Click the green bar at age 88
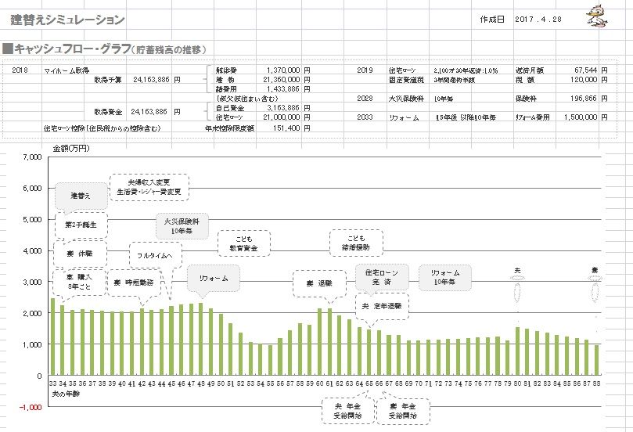The image size is (633, 432). coord(597,360)
